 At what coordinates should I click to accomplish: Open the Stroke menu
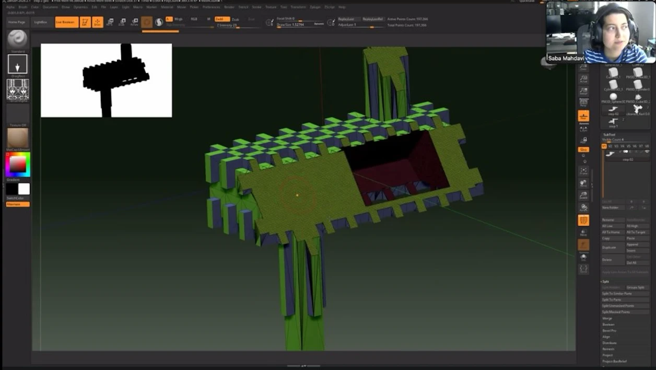point(256,7)
